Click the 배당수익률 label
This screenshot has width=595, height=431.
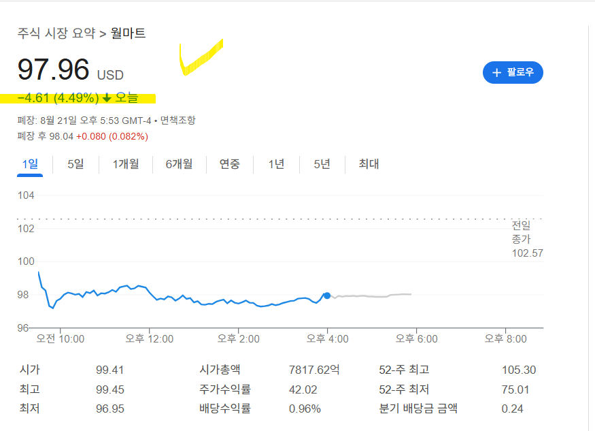[x=225, y=409]
